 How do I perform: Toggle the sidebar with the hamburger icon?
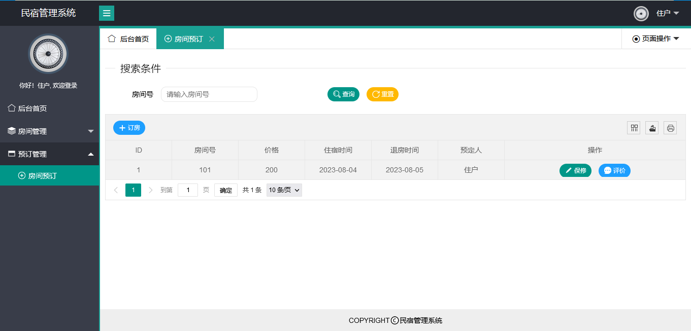pyautogui.click(x=107, y=13)
